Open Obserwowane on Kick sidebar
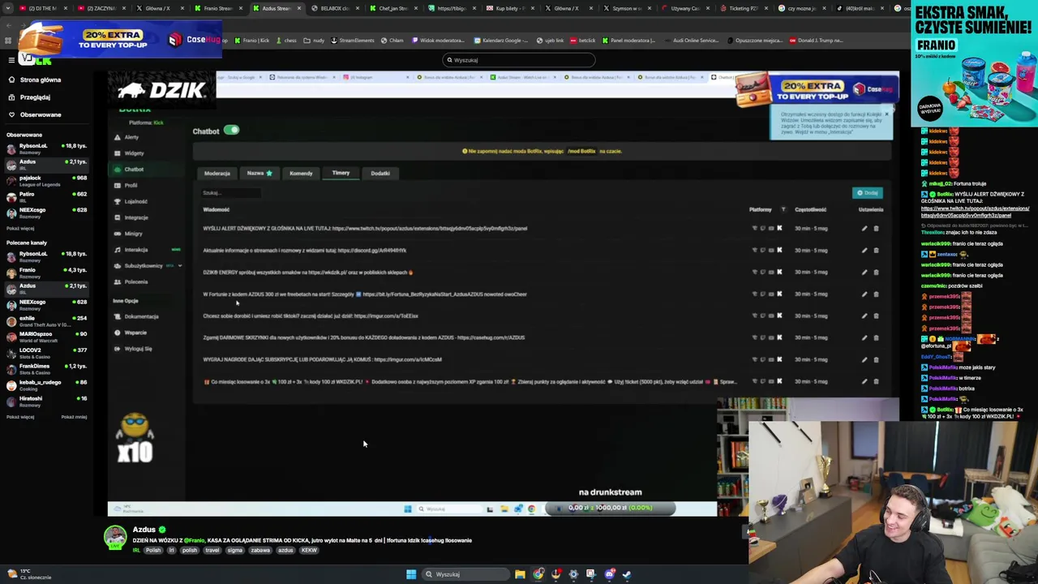 (x=34, y=114)
